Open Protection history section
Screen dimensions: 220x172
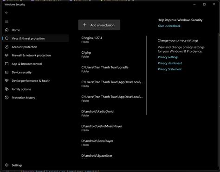[36, 98]
